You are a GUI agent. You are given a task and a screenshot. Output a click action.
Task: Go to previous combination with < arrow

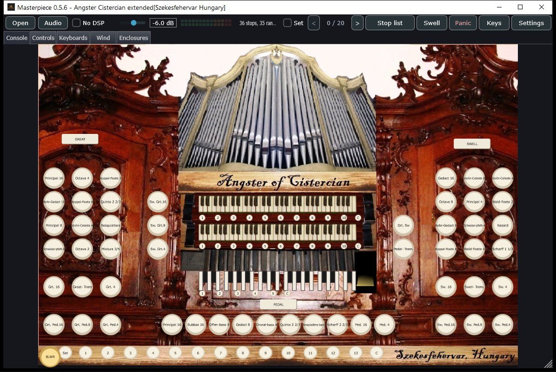(x=314, y=23)
